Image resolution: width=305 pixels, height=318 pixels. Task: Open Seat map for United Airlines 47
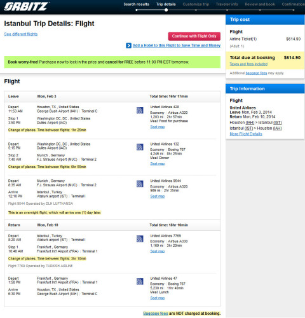point(158,298)
